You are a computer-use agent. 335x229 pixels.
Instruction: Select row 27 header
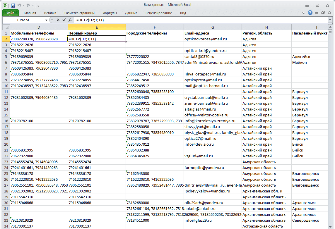[x=6, y=185]
